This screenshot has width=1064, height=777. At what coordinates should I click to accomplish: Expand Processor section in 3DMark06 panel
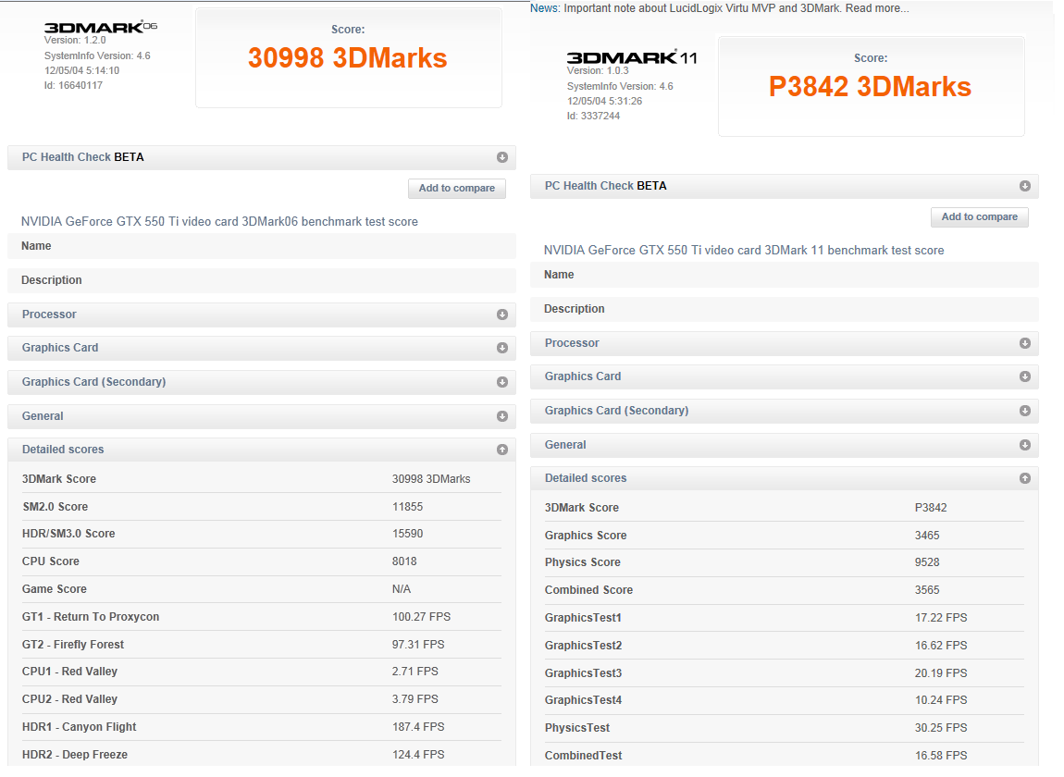click(x=502, y=314)
